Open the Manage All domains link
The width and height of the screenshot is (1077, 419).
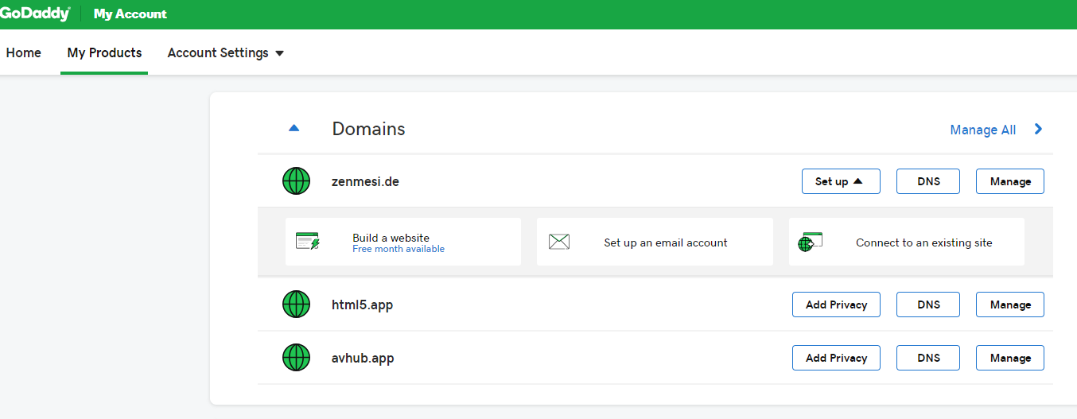982,130
